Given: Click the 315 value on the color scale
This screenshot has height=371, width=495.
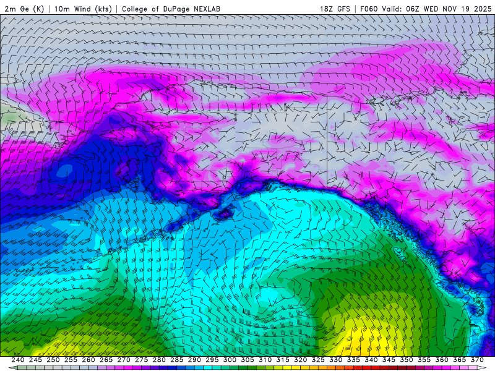Looking at the screenshot, I should pyautogui.click(x=283, y=360).
